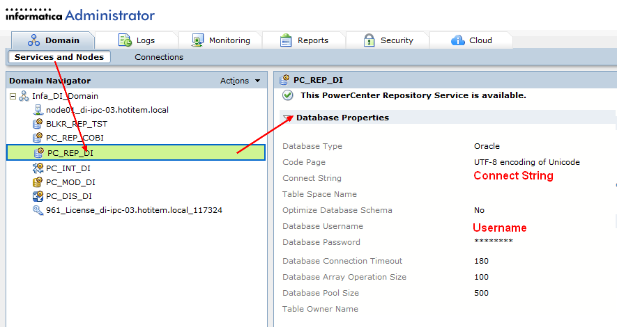617x327 pixels.
Task: Go to the Security tab
Action: 388,40
